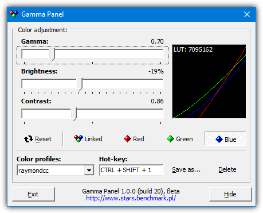263x213 pixels.
Task: Select the Red channel label
Action: point(139,139)
